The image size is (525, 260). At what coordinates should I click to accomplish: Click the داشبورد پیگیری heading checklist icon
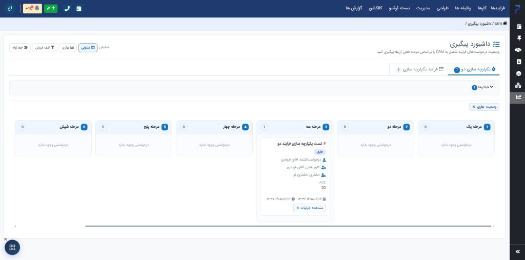[x=496, y=44]
